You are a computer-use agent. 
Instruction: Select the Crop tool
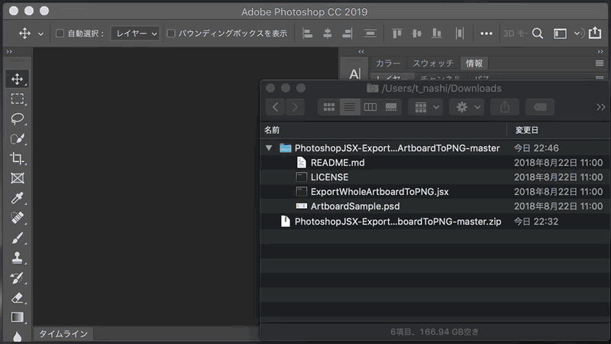coord(17,158)
